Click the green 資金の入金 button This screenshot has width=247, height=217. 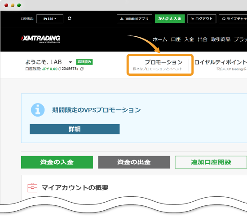tap(57, 162)
